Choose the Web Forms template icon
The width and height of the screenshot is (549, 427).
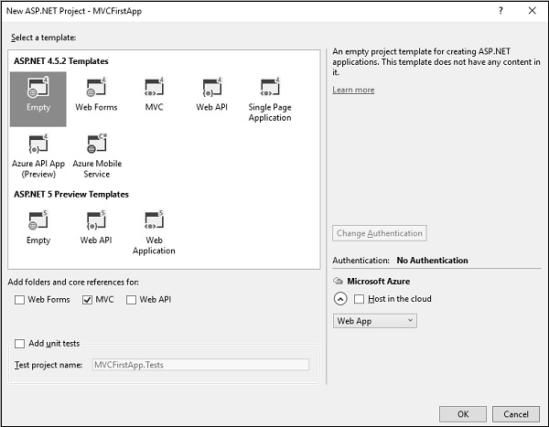point(96,90)
